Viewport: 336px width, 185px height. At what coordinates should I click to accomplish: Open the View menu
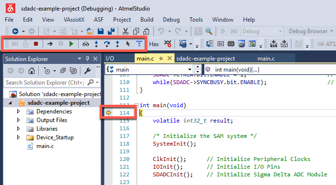click(x=48, y=20)
